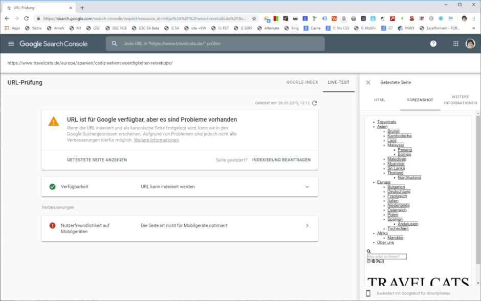Bookmark the page with the star icon
Viewport: 481px width, 301px height.
tap(254, 17)
